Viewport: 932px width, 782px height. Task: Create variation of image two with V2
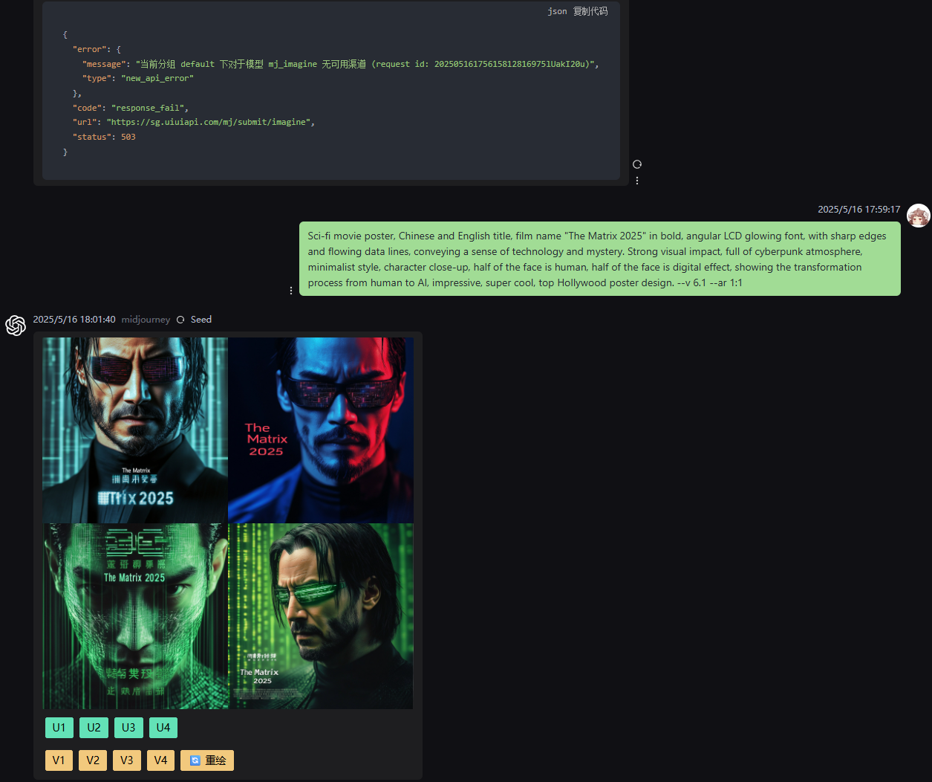pos(93,760)
